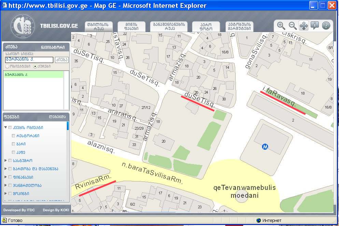The image size is (339, 226).
Task: Collapse the კვების ობიექტი category
Action: [5, 127]
